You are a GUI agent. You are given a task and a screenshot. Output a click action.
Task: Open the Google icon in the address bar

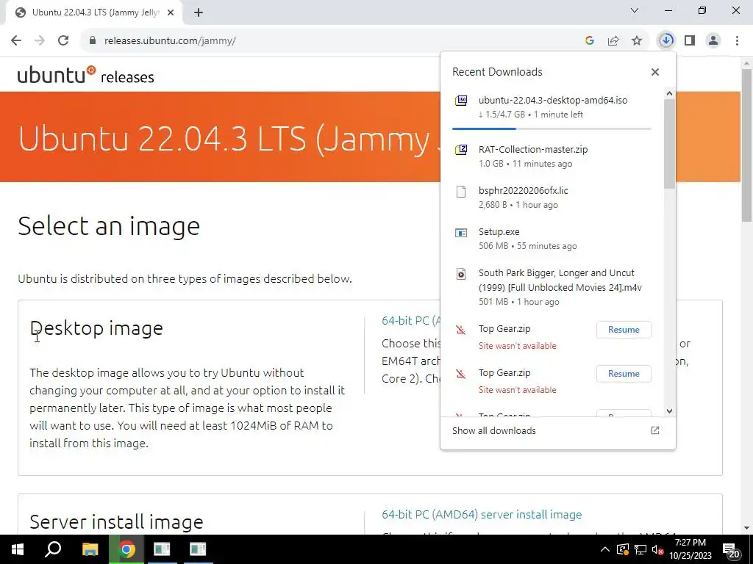pyautogui.click(x=590, y=41)
